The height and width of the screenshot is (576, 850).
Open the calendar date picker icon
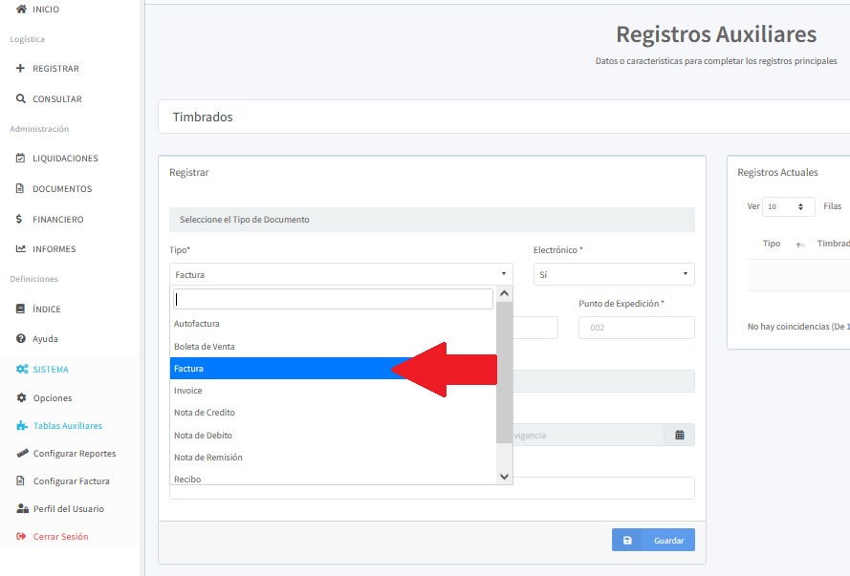(x=680, y=435)
